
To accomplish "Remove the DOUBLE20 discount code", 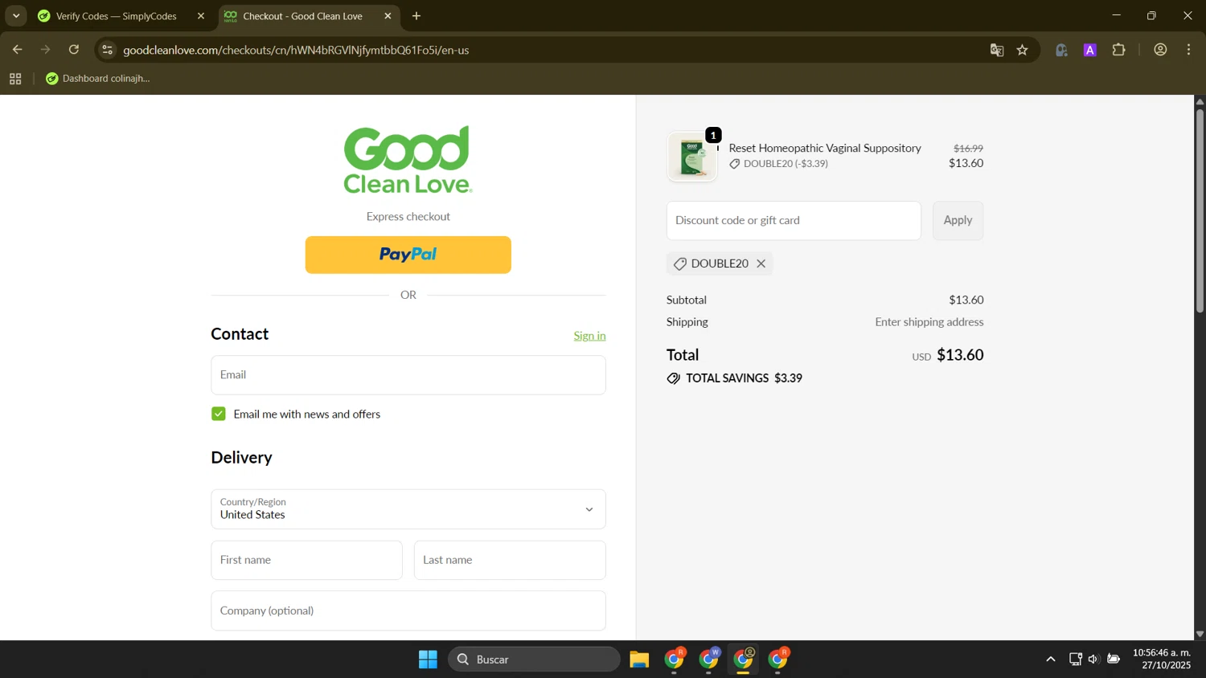I will [761, 263].
